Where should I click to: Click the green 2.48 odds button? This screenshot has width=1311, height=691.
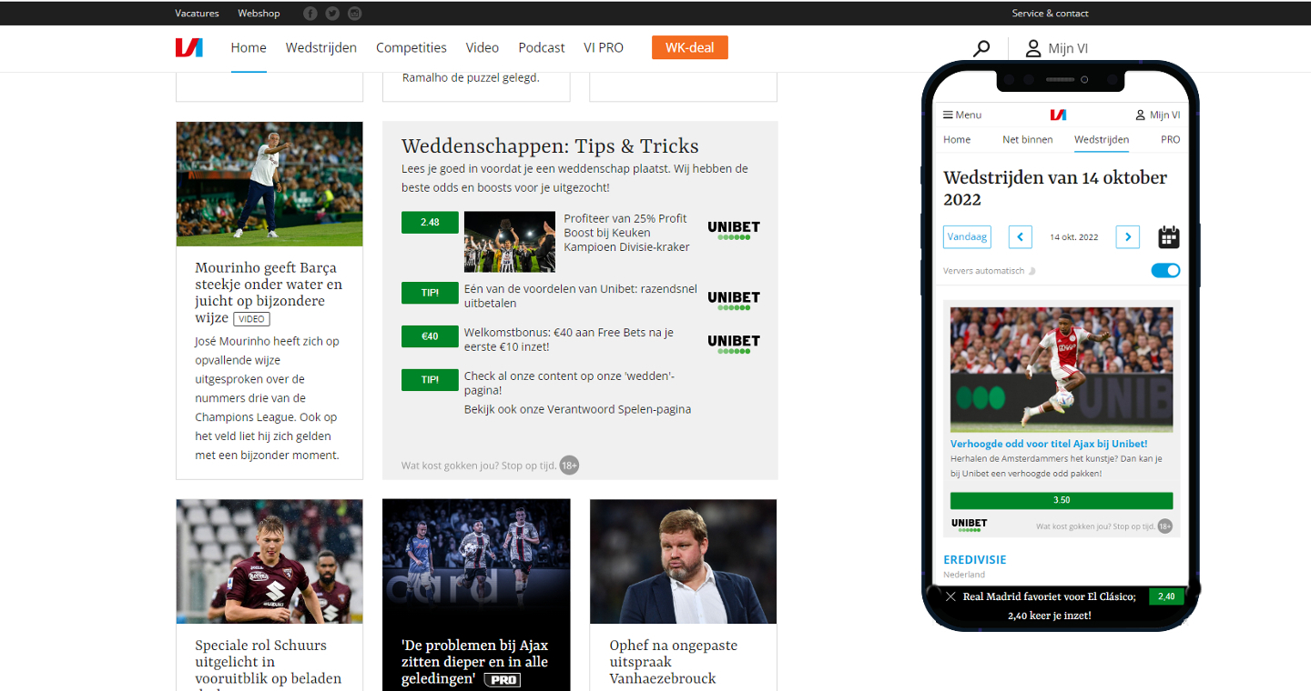click(x=430, y=222)
